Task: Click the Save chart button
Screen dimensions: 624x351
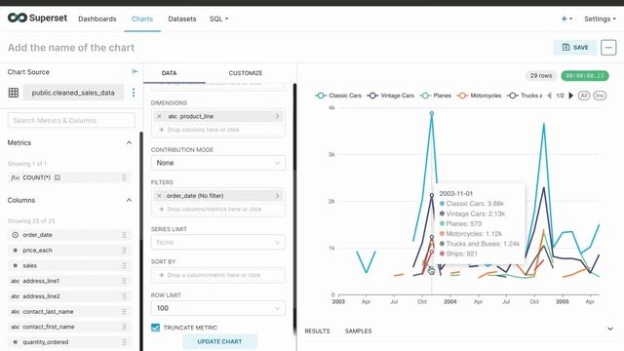Action: point(575,48)
